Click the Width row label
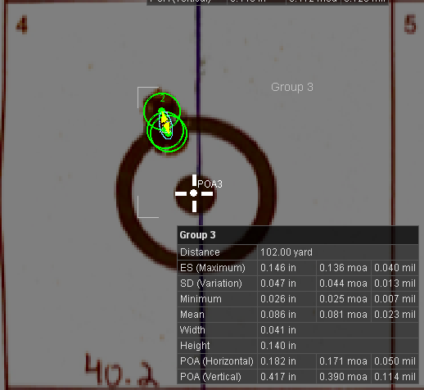This screenshot has height=390, width=424. click(192, 330)
